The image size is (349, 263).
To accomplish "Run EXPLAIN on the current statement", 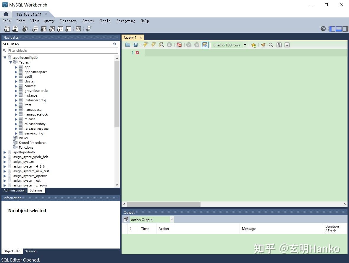I will (161, 45).
